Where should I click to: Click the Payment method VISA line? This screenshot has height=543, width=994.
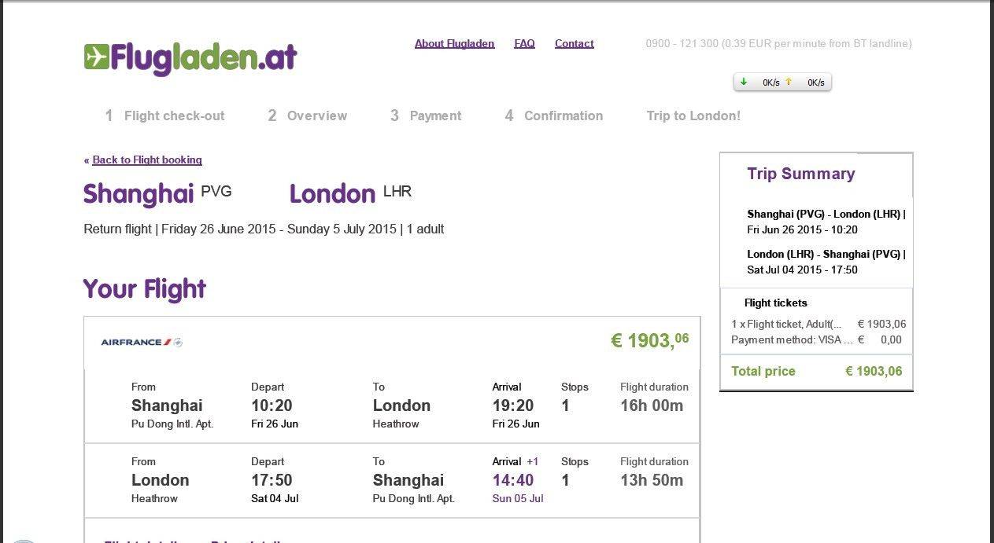tap(792, 339)
